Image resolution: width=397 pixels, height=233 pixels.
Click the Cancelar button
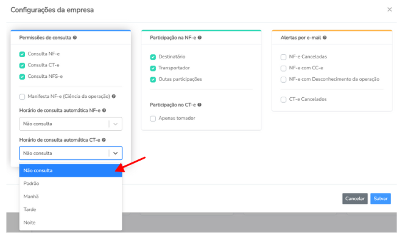pos(355,198)
